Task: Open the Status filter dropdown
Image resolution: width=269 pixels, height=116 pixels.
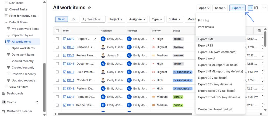Action: coord(175,19)
